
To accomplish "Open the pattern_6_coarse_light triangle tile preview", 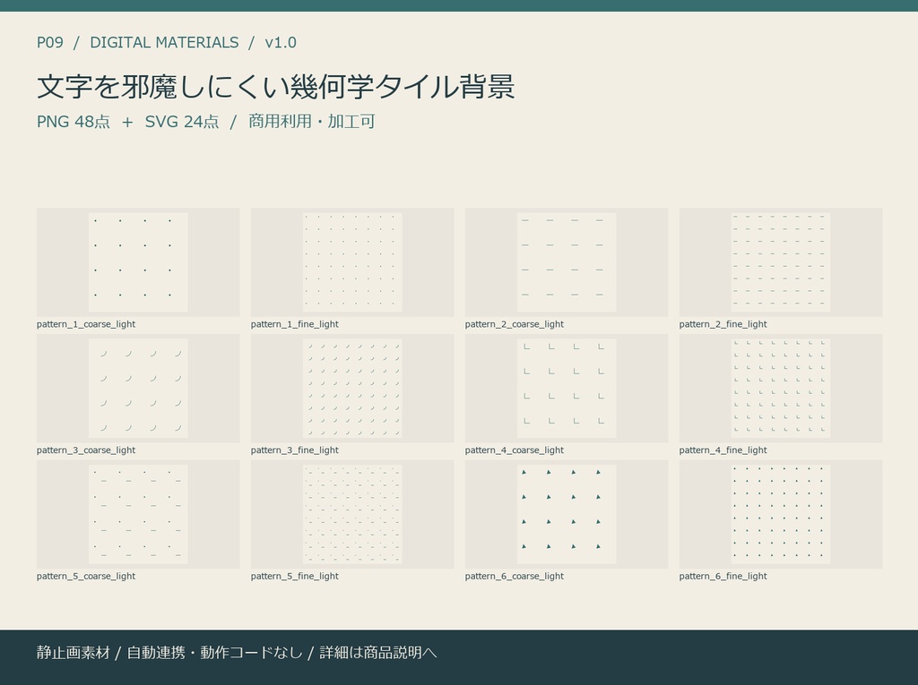I will coord(567,514).
